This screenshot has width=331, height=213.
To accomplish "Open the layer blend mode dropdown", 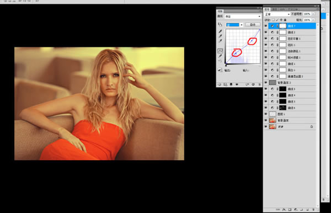I will tap(277, 14).
